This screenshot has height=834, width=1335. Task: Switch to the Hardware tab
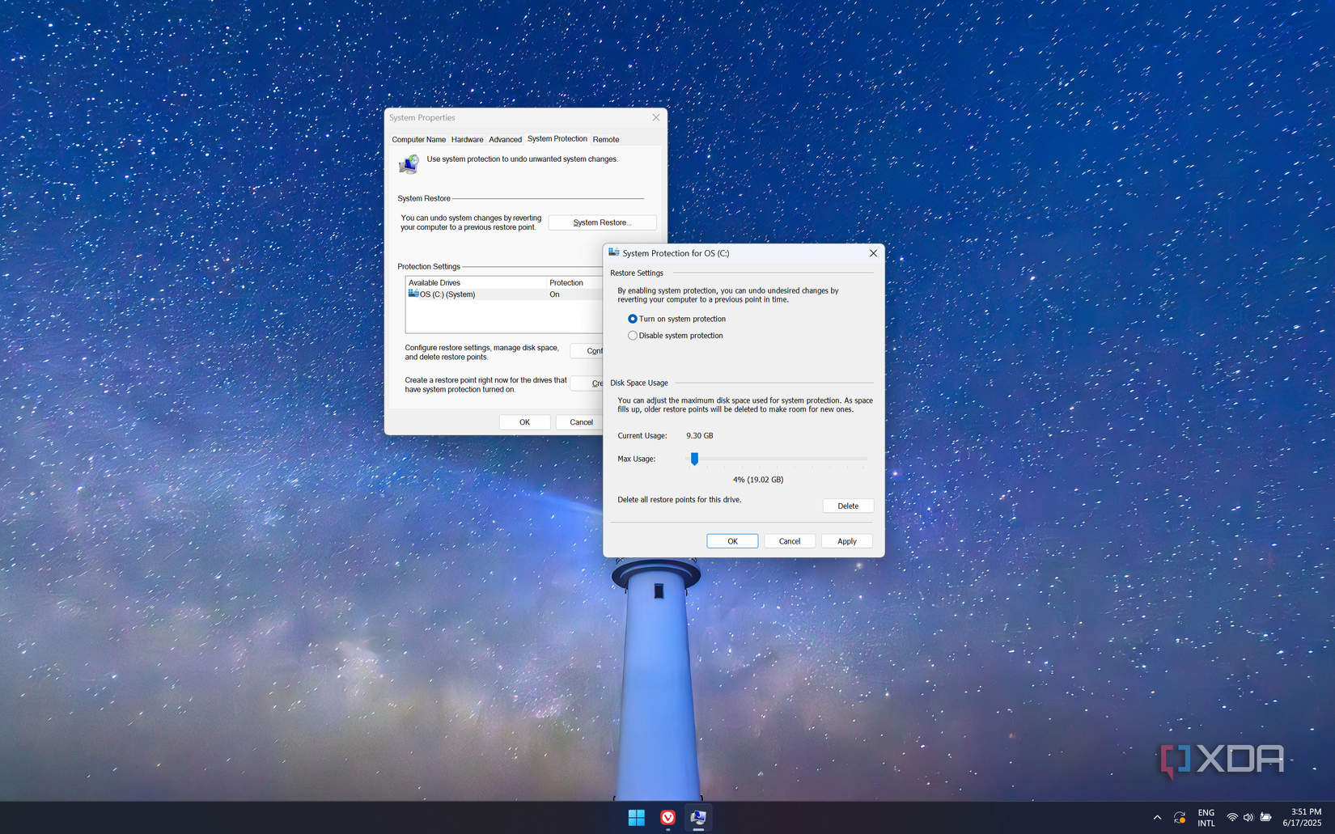(467, 139)
